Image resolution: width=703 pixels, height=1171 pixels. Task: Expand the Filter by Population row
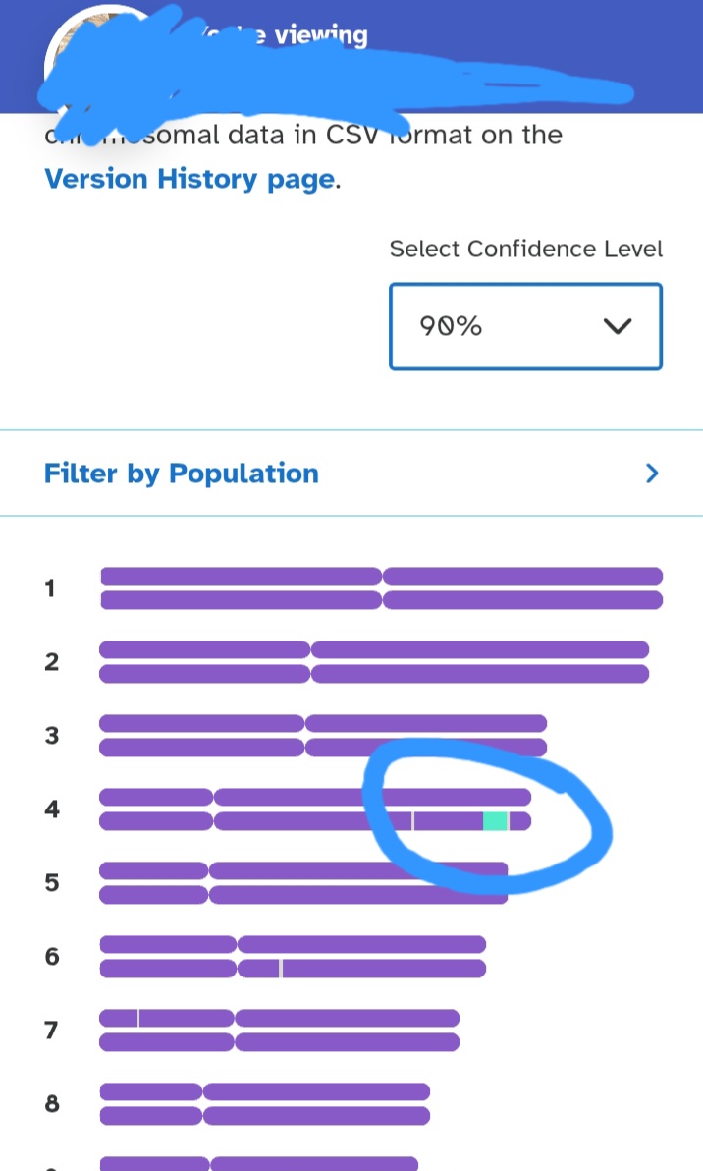182,474
